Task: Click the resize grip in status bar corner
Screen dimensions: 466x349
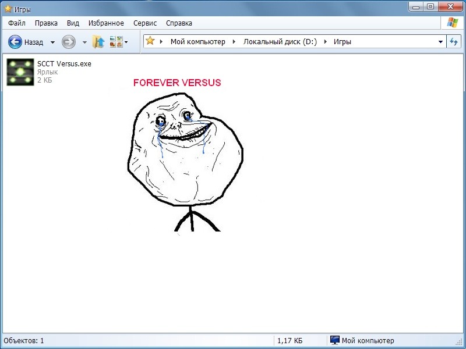Action: click(x=459, y=342)
